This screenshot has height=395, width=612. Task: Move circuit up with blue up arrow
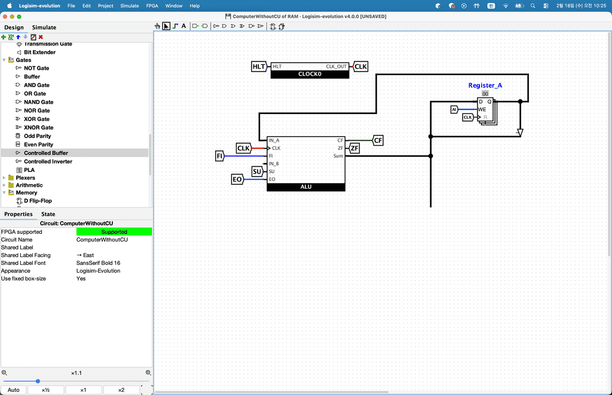pos(18,37)
